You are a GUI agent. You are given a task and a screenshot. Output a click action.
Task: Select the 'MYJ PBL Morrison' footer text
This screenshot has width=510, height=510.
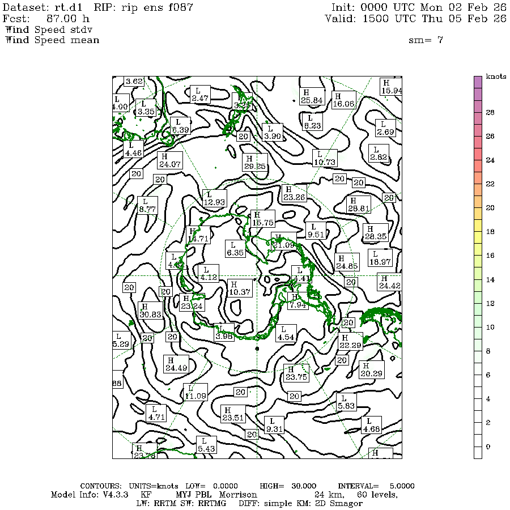tap(216, 495)
